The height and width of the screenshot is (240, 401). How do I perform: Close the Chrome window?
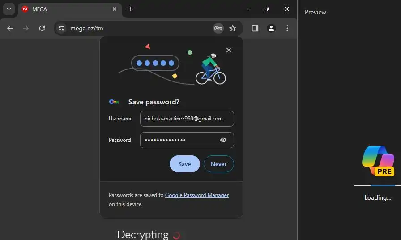pyautogui.click(x=287, y=9)
